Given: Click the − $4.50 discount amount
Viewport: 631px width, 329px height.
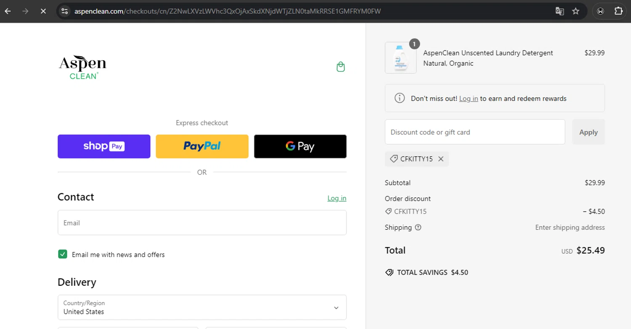Looking at the screenshot, I should click(x=594, y=212).
